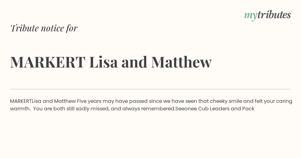This screenshot has width=301, height=158.
Task: Click the word "and" in large title
Action: pos(134,62)
